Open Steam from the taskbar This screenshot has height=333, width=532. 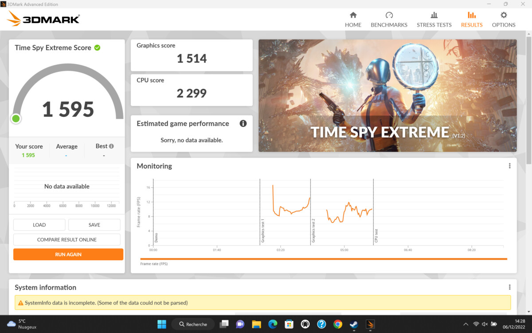[x=354, y=324]
